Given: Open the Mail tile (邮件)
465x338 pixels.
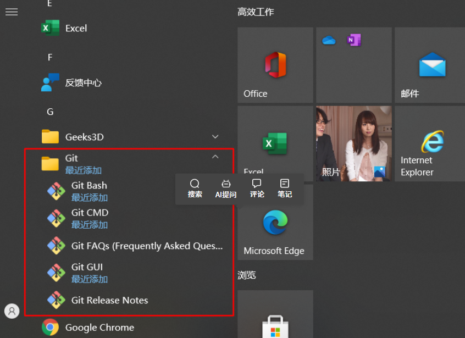Looking at the screenshot, I should click(430, 65).
